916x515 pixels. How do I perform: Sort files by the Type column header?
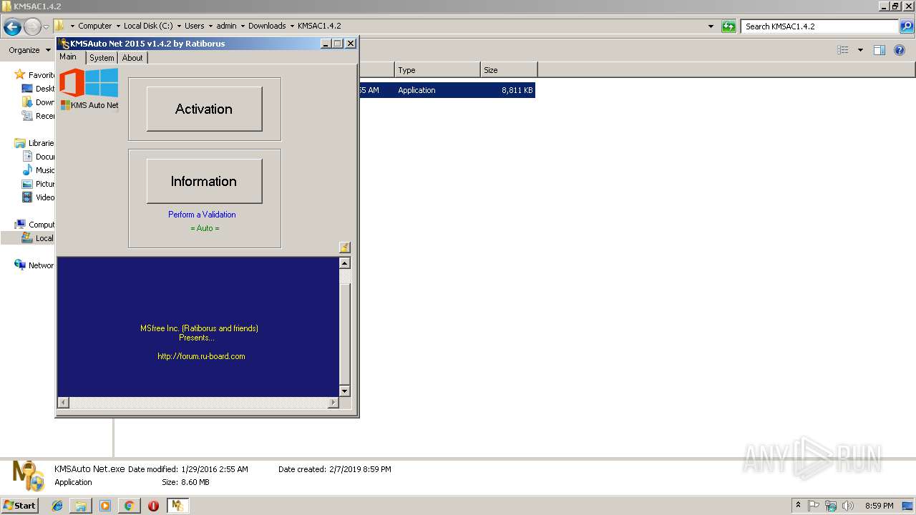437,70
